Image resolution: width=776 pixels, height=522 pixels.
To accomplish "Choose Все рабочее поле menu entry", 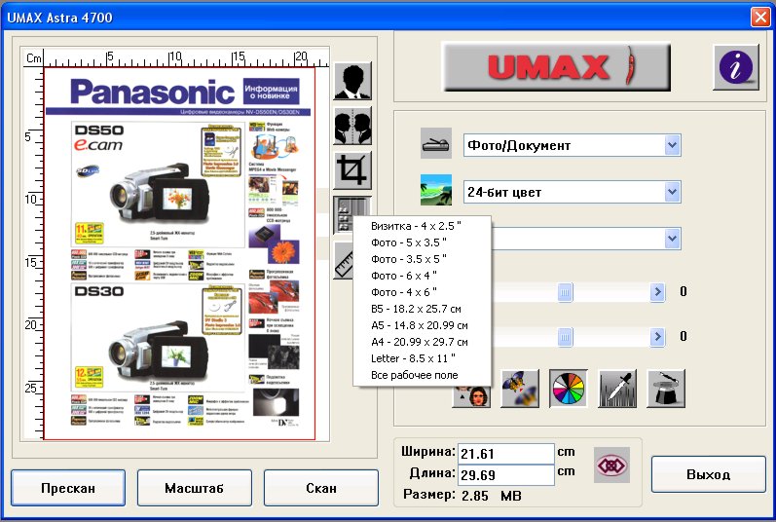I will point(423,375).
